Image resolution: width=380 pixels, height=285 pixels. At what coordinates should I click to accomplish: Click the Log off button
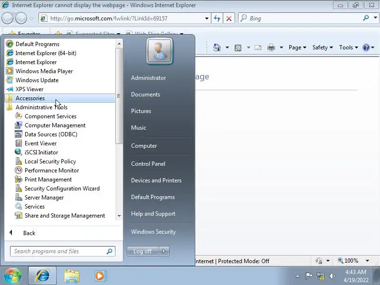click(142, 251)
